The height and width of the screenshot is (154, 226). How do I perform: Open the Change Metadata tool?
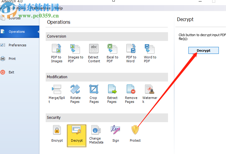96,134
